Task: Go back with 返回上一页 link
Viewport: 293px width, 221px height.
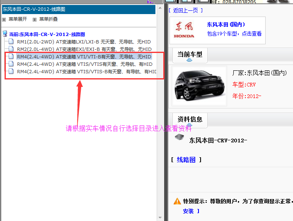Action: (x=186, y=10)
